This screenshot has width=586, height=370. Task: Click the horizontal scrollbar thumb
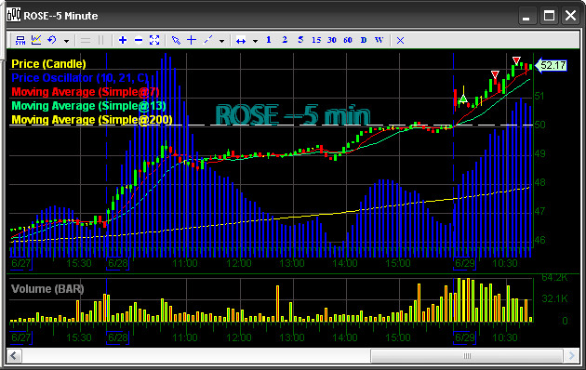point(467,356)
